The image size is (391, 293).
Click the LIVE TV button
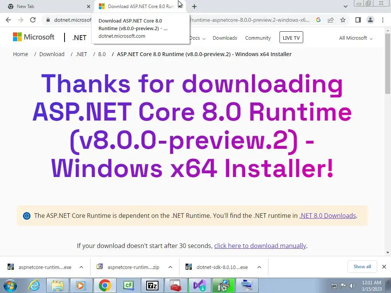point(291,37)
